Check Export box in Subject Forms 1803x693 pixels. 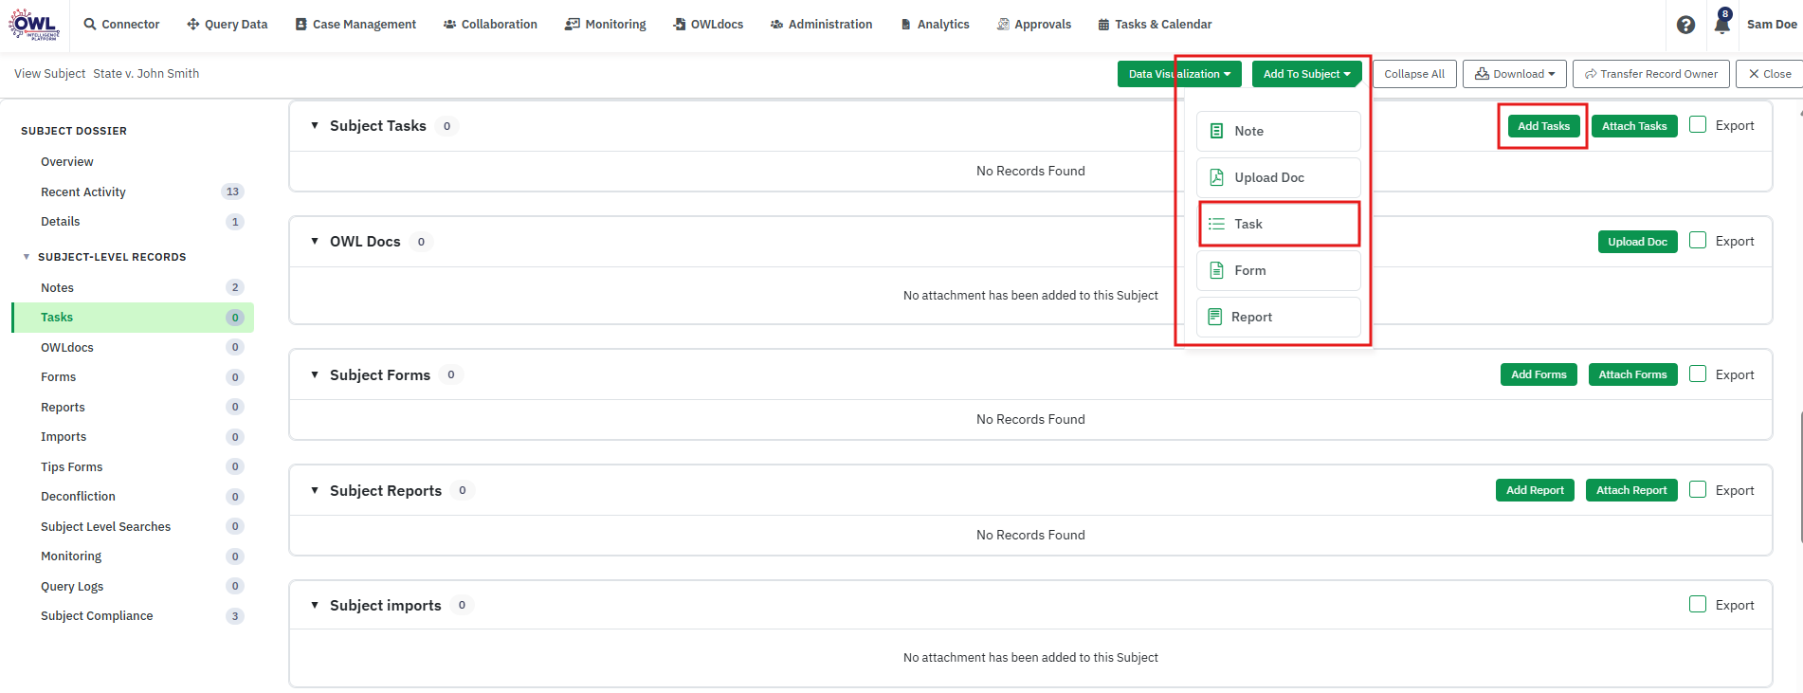tap(1698, 374)
